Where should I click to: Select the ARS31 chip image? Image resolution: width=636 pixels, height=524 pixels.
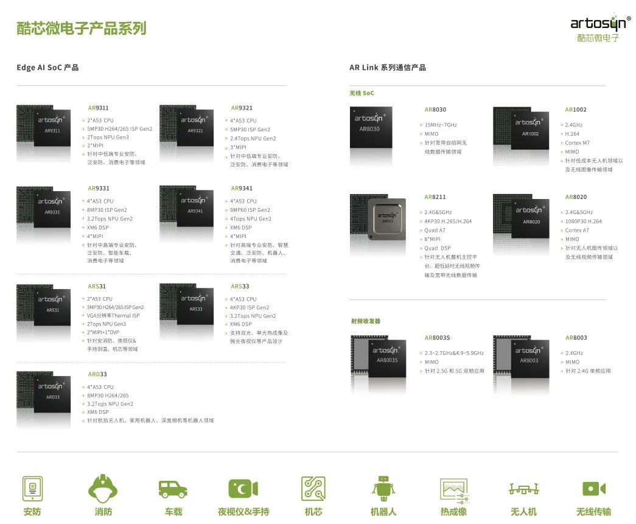click(x=43, y=306)
